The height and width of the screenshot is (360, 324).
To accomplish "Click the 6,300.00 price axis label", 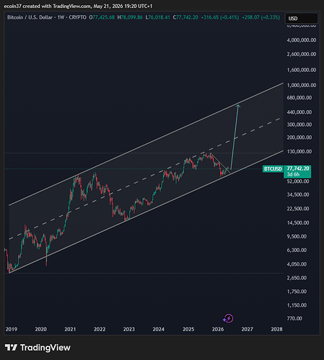I will [297, 250].
